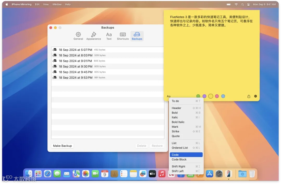Select the 5:07 PM backup row

108,50
